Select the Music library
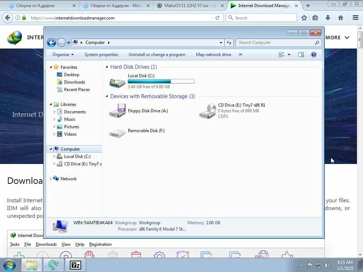Screen dimensions: 363x272 coord(69,119)
